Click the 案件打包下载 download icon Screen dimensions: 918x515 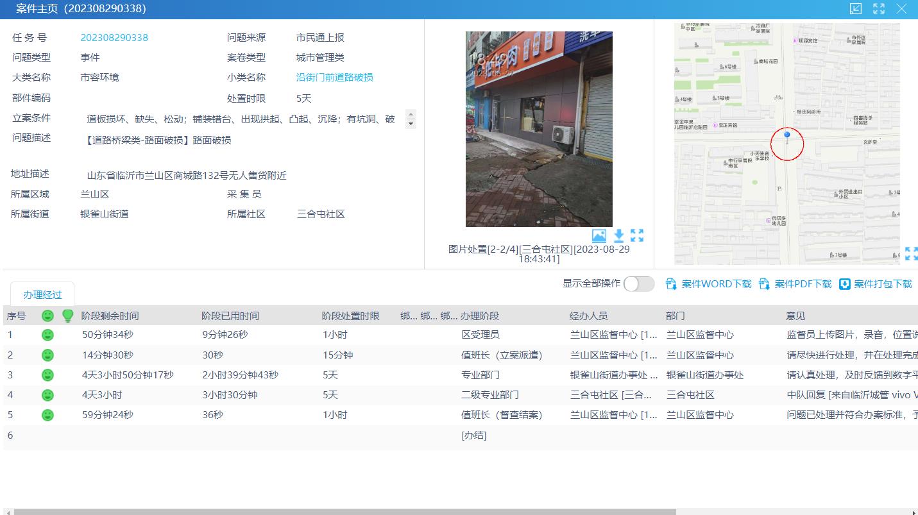[845, 283]
